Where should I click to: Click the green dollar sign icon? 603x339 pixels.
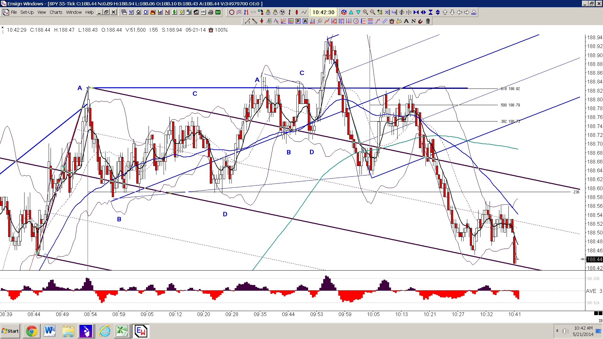[175, 12]
